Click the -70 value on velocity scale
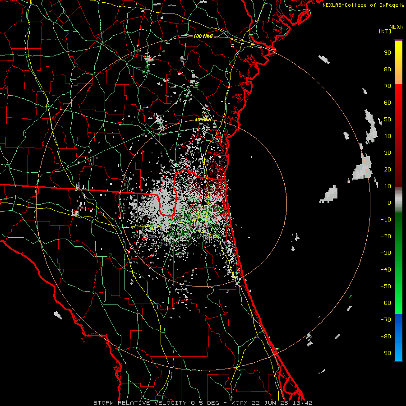 click(x=386, y=320)
